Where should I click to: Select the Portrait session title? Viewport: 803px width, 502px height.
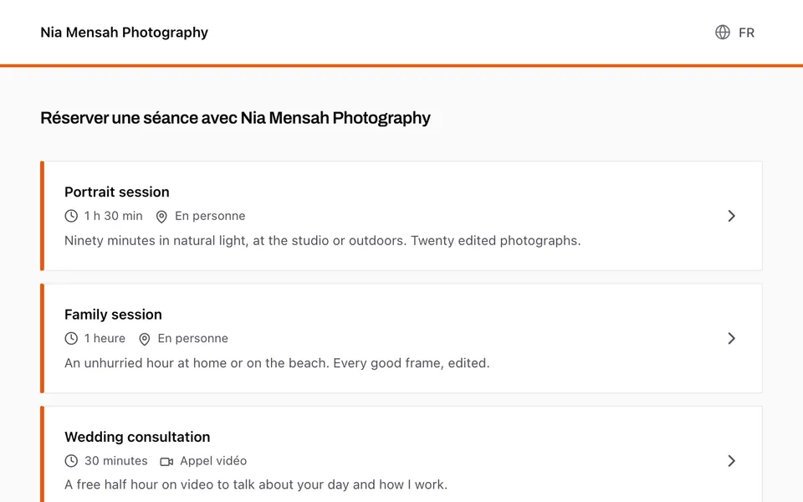click(x=117, y=192)
